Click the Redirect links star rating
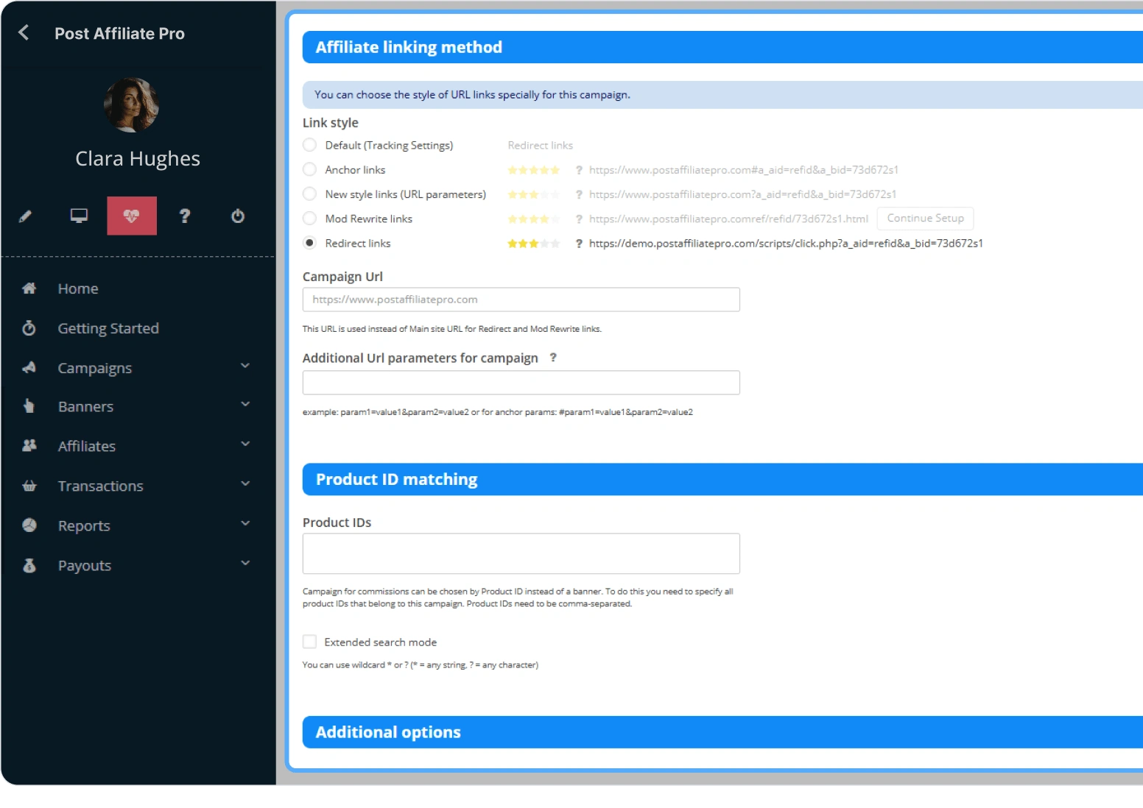 (x=534, y=244)
